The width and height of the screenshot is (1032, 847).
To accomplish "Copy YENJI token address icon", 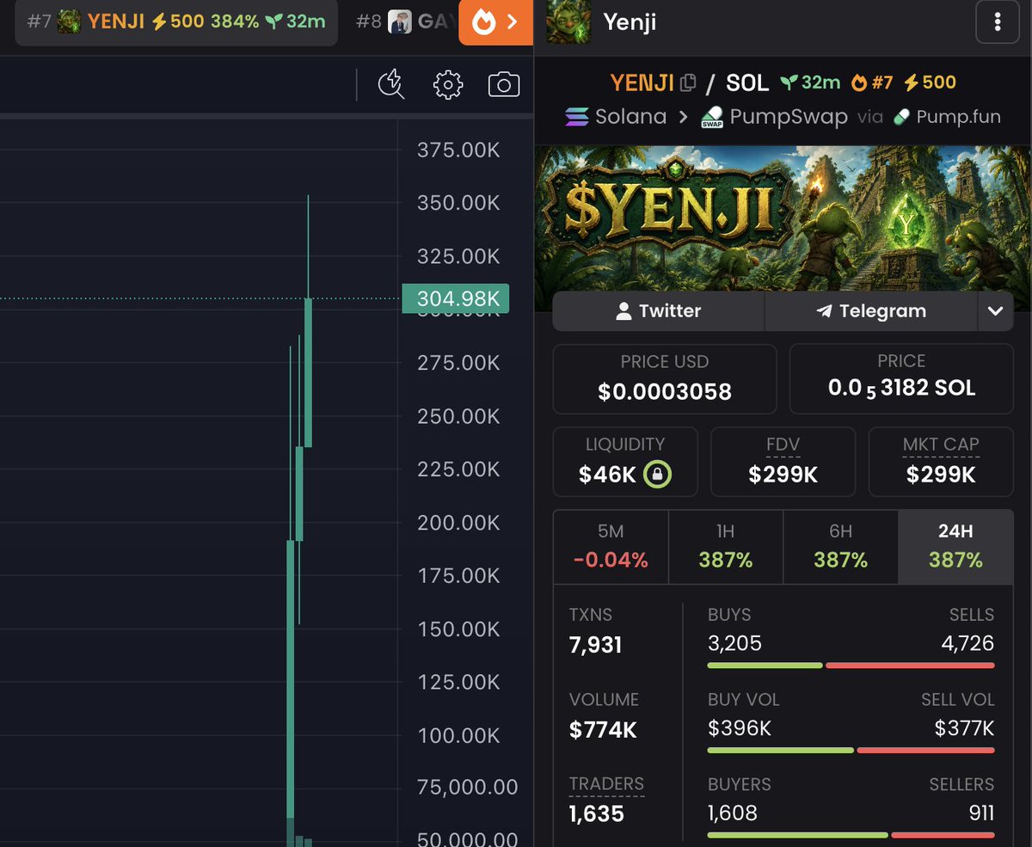I will pyautogui.click(x=688, y=83).
